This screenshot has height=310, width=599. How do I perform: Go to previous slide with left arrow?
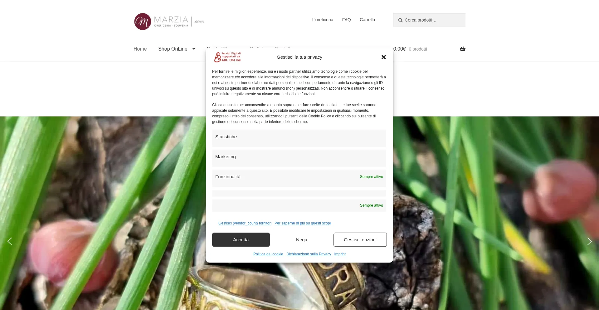[10, 241]
